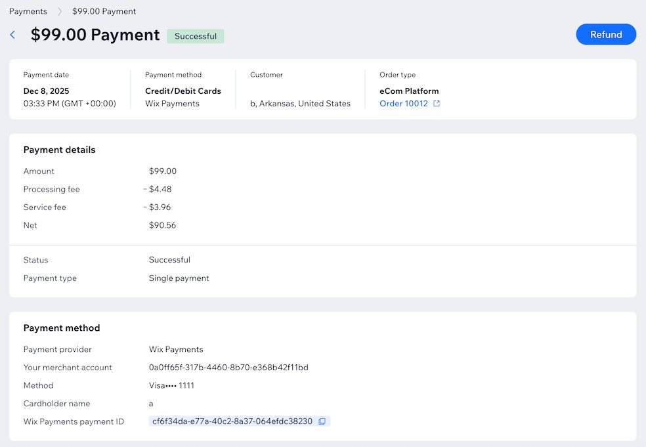Copy the Wix Payments payment ID
Viewport: 646px width, 447px height.
click(x=322, y=421)
